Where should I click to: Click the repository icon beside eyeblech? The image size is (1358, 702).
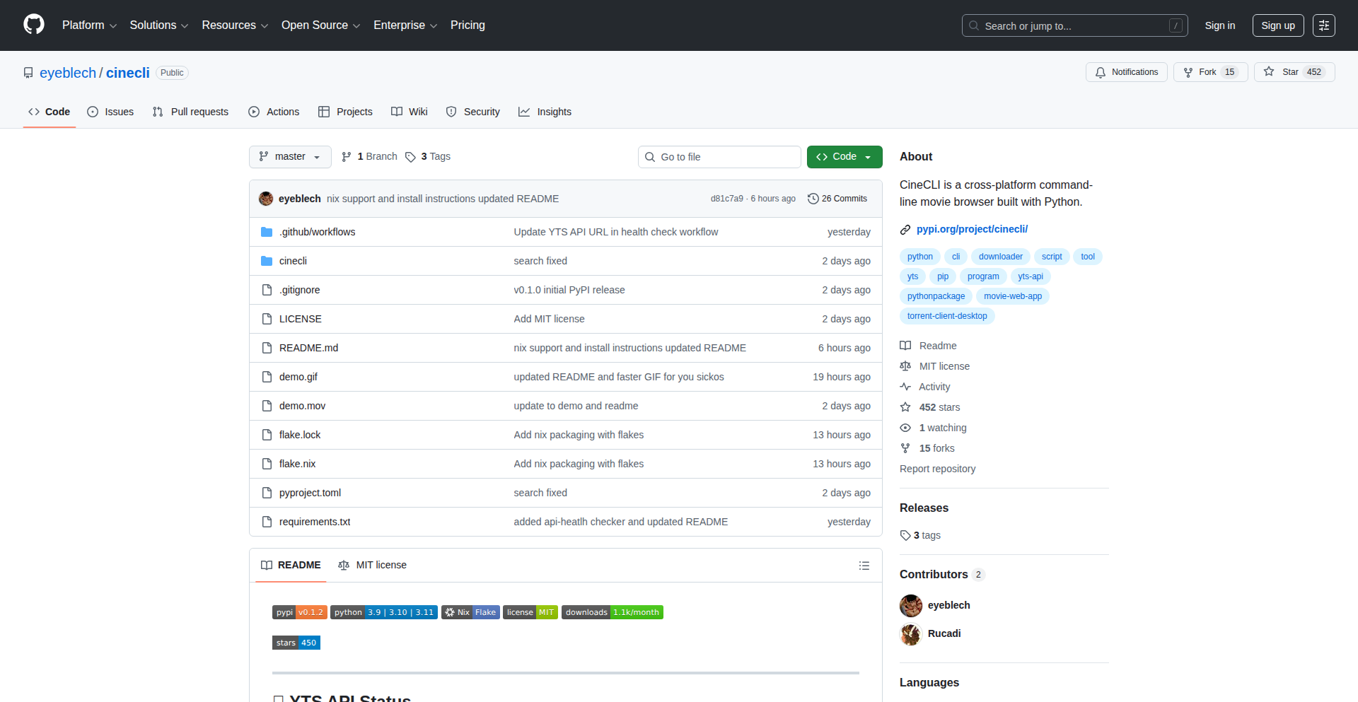click(x=28, y=73)
